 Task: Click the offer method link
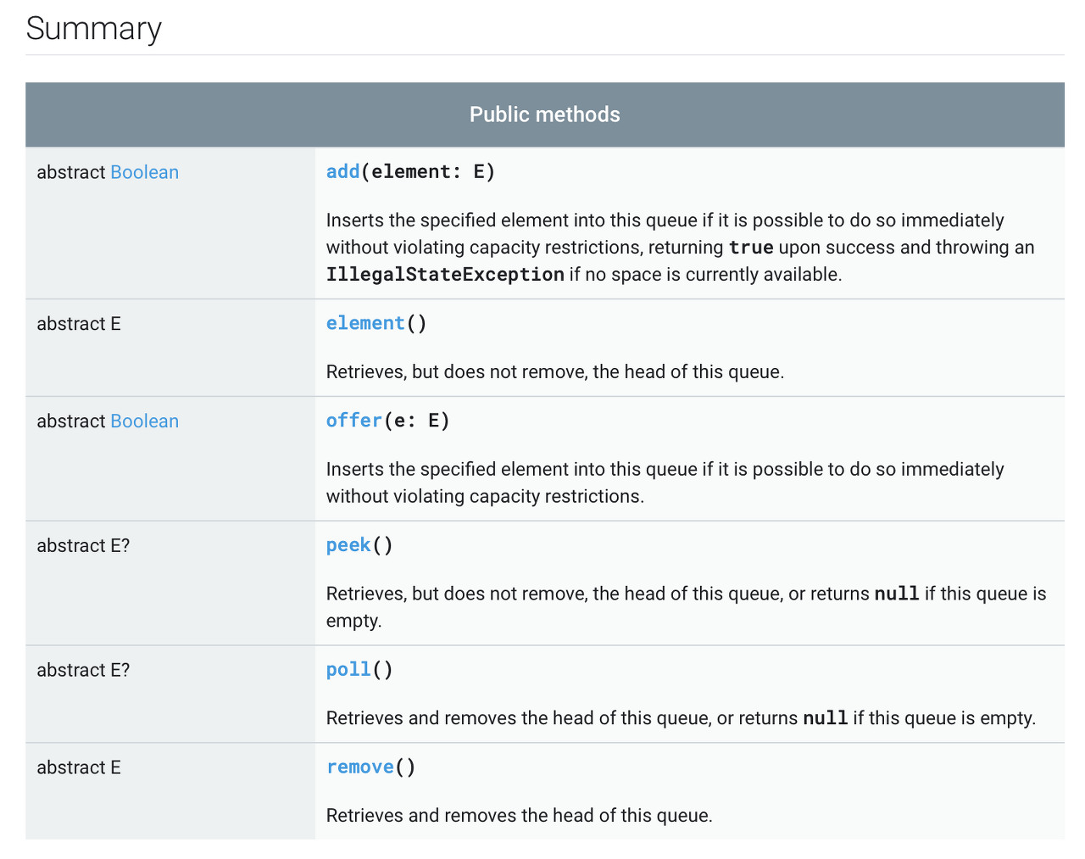point(354,421)
